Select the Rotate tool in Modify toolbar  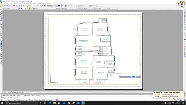185,24
